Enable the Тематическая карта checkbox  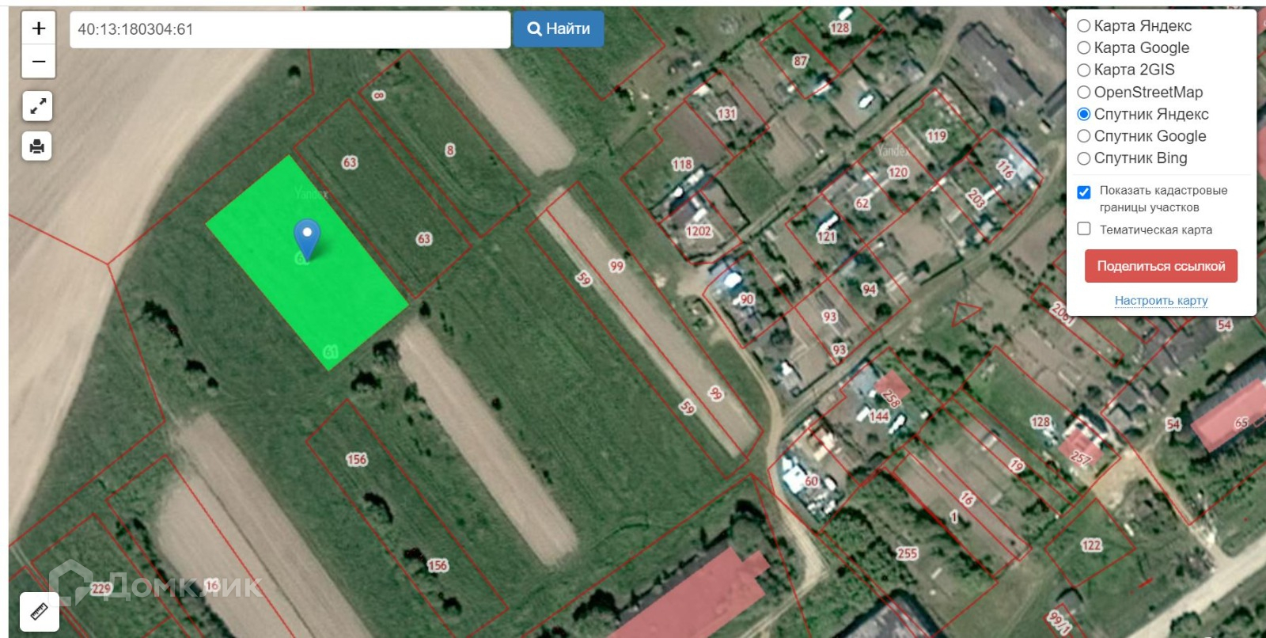tap(1084, 229)
